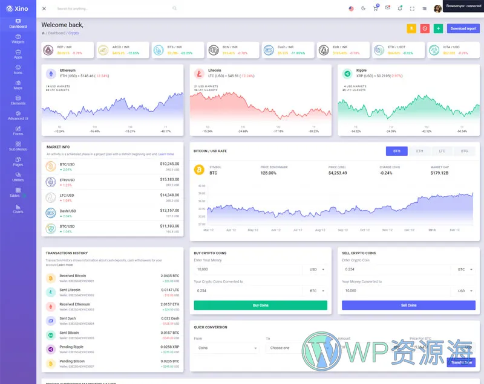Screen dimensions: 484x384
Task: Close the sidebar using X toggle
Action: pos(44,8)
